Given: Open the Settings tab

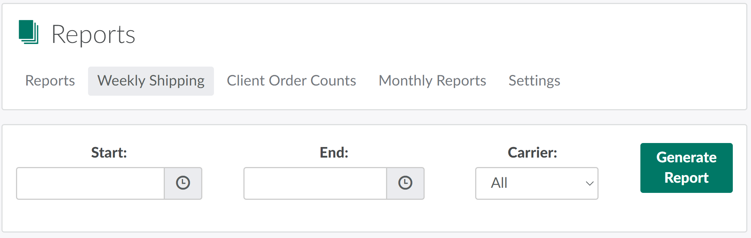Looking at the screenshot, I should [534, 81].
